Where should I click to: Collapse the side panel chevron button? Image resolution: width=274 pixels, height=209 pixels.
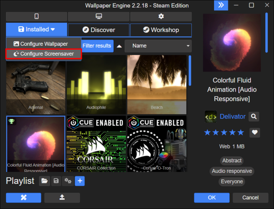click(221, 5)
